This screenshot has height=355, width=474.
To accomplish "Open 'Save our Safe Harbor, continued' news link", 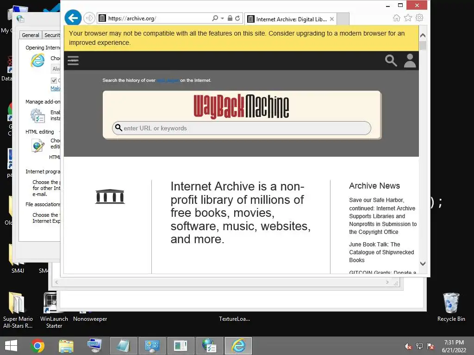I will [x=383, y=216].
